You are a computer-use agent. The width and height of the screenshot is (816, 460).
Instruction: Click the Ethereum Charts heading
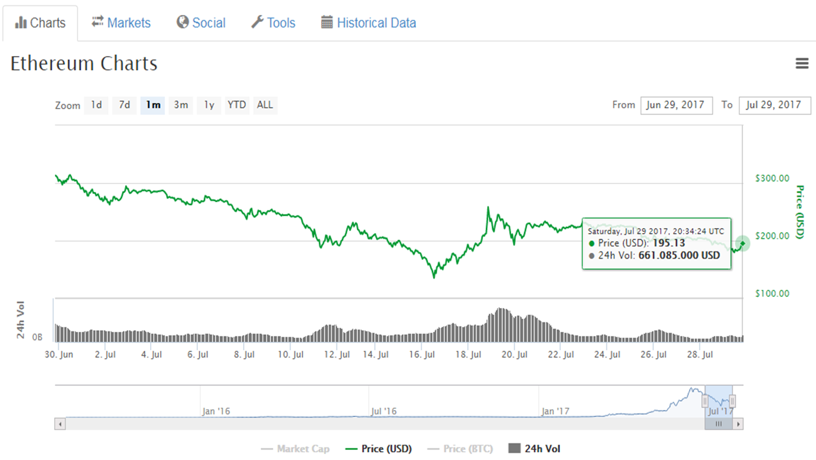[x=84, y=63]
